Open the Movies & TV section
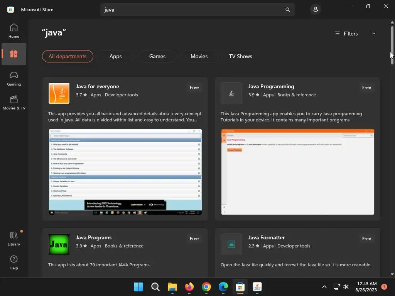This screenshot has width=395, height=296. pyautogui.click(x=14, y=103)
